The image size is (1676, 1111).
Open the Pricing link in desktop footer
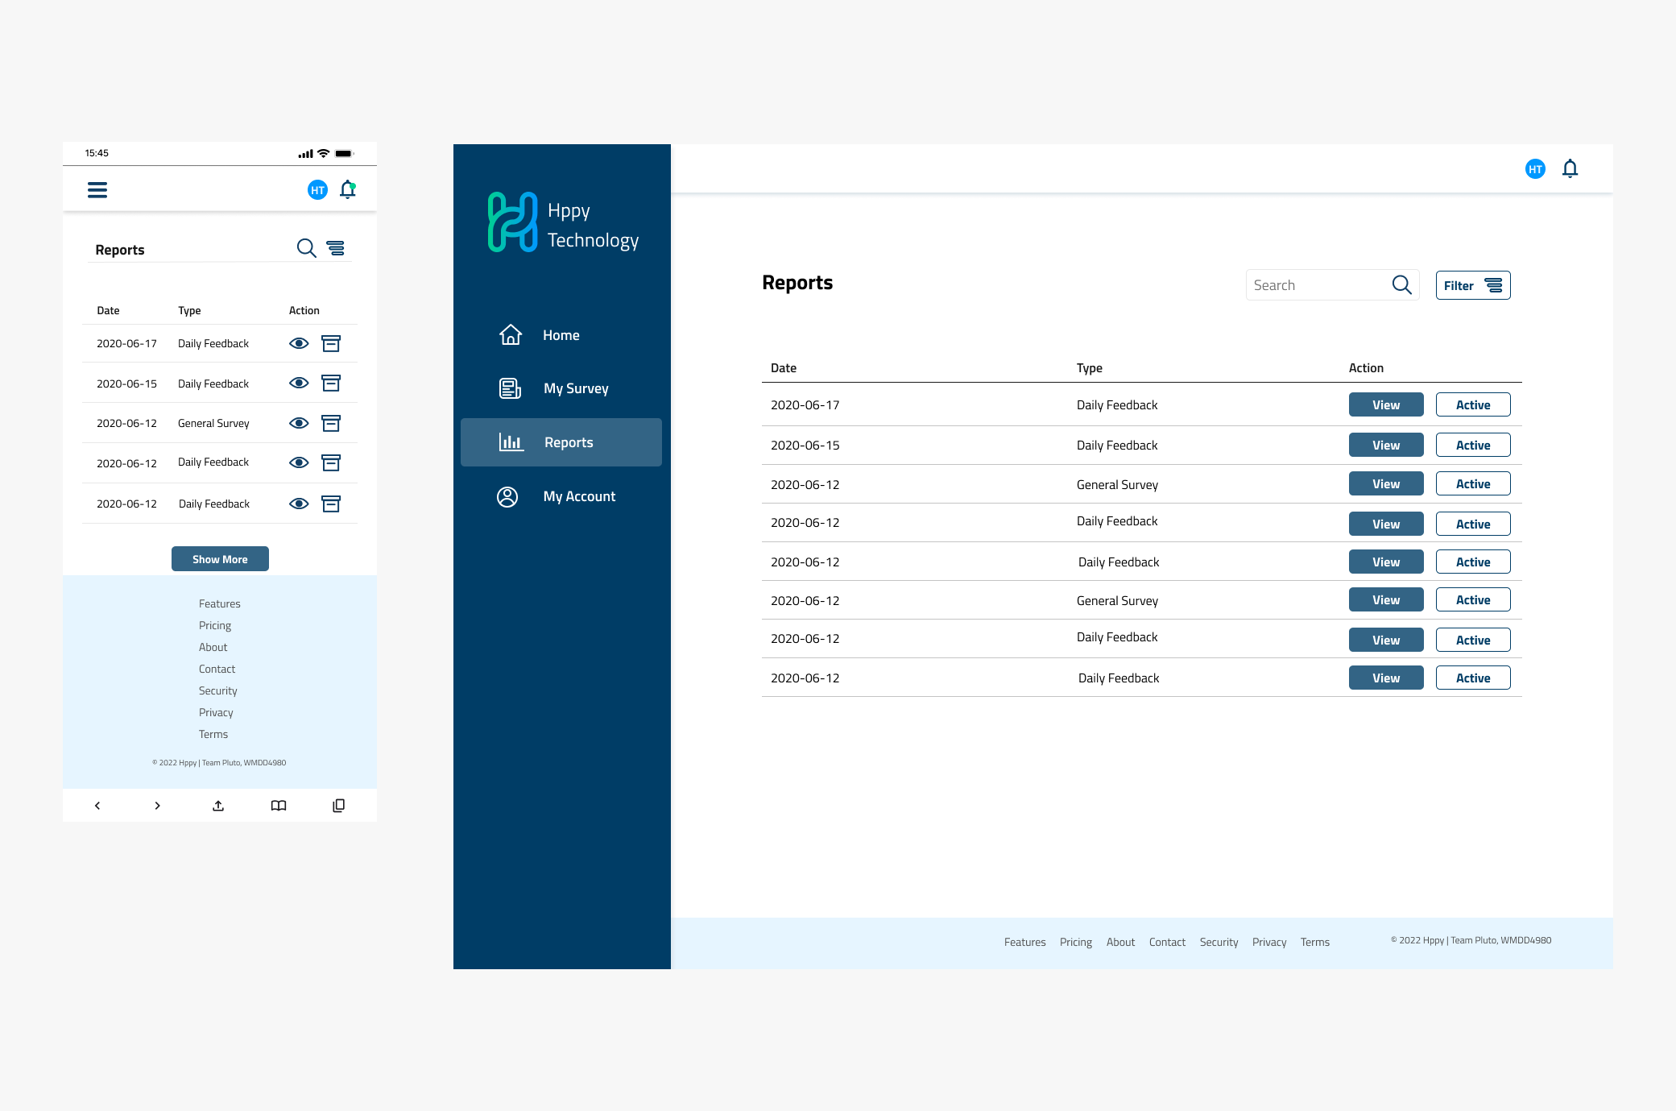[1075, 942]
